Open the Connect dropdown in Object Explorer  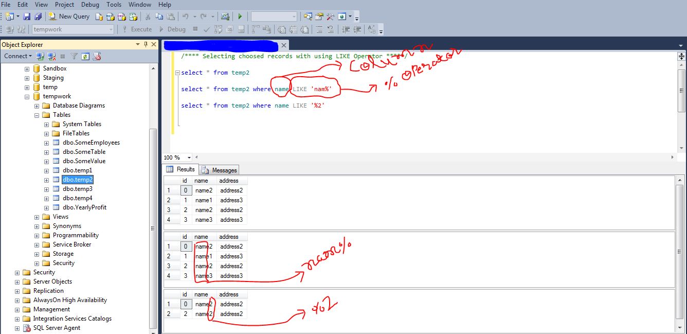pyautogui.click(x=18, y=56)
